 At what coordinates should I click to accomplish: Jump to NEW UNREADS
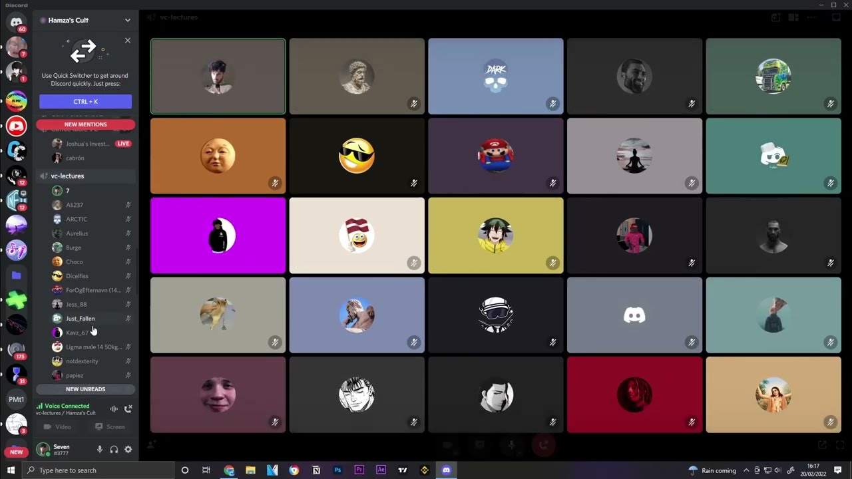click(85, 389)
